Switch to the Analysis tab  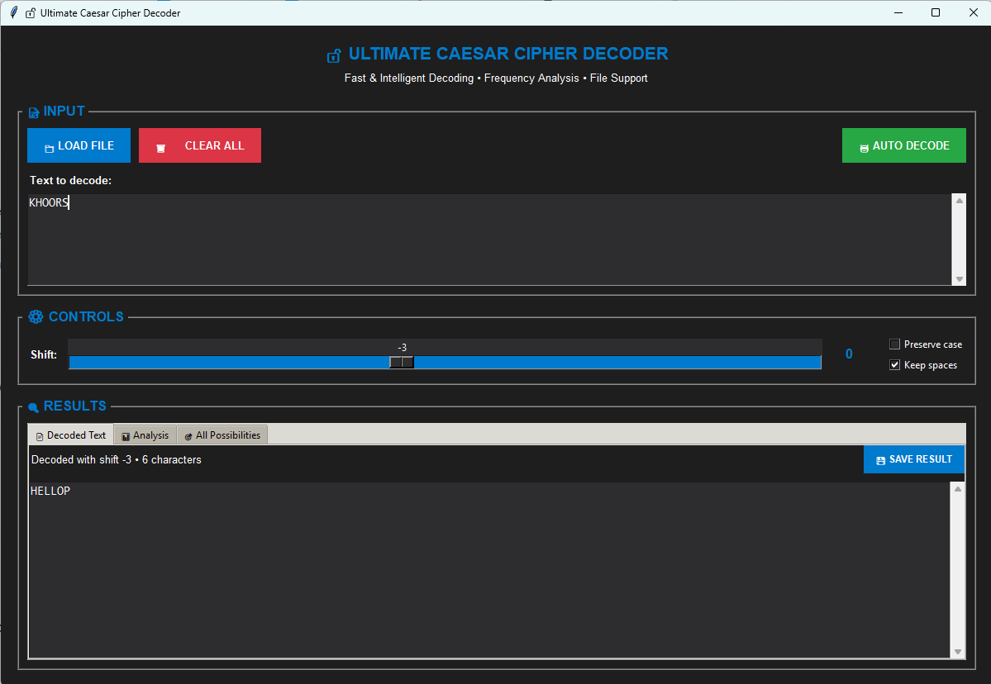(145, 435)
